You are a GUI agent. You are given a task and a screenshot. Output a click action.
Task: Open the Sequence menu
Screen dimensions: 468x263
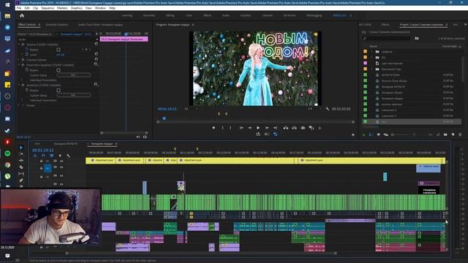pyautogui.click(x=48, y=8)
